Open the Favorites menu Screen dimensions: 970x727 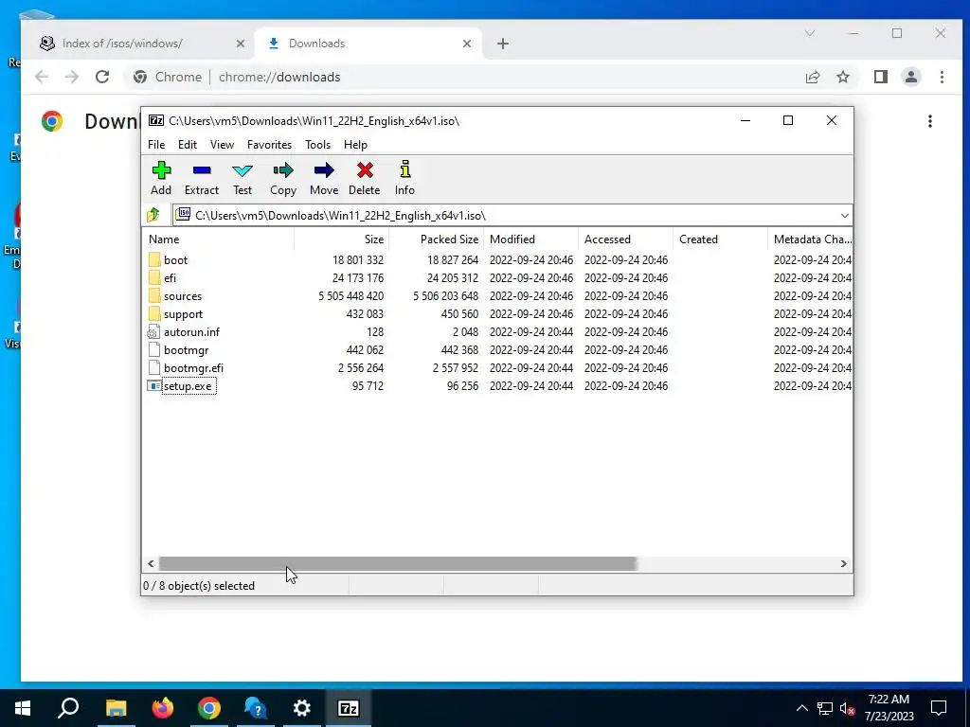click(x=269, y=144)
